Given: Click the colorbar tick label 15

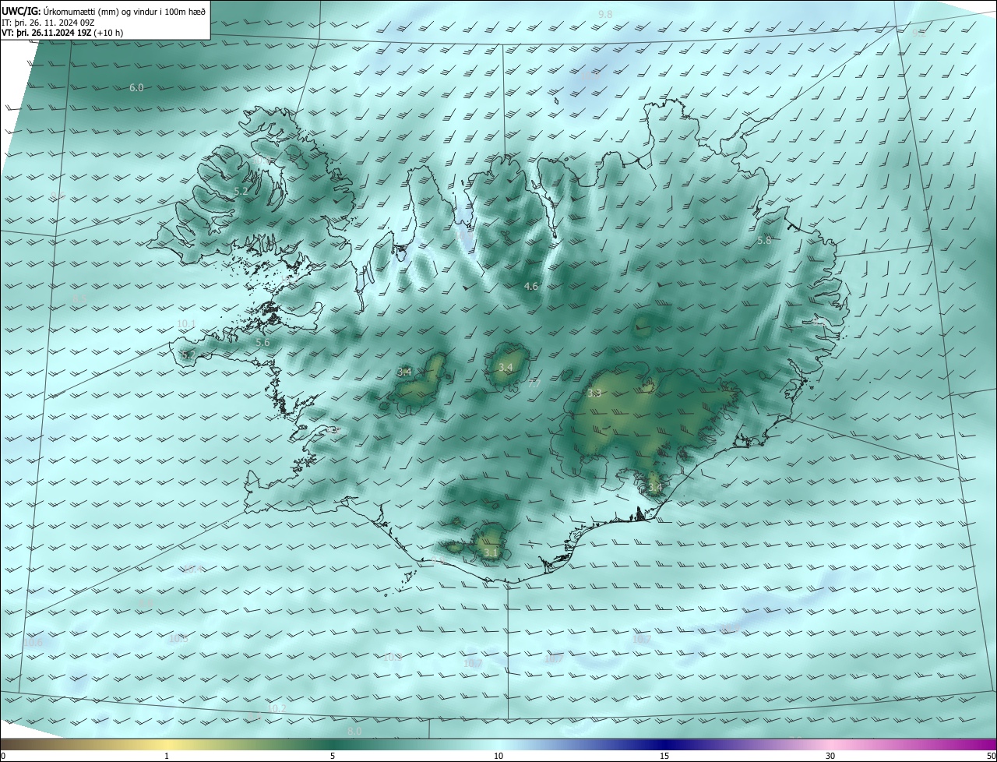Looking at the screenshot, I should (x=664, y=756).
